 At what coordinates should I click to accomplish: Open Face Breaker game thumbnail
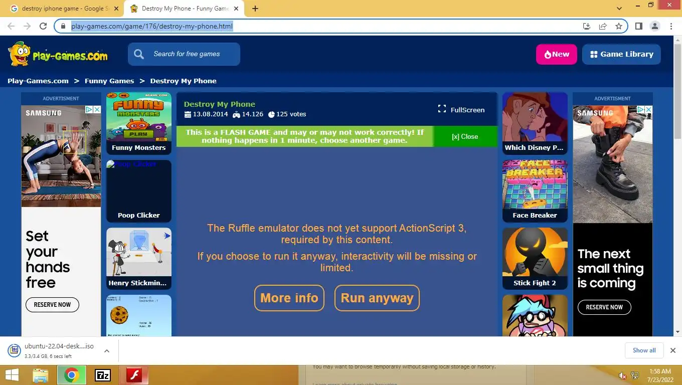pyautogui.click(x=535, y=191)
